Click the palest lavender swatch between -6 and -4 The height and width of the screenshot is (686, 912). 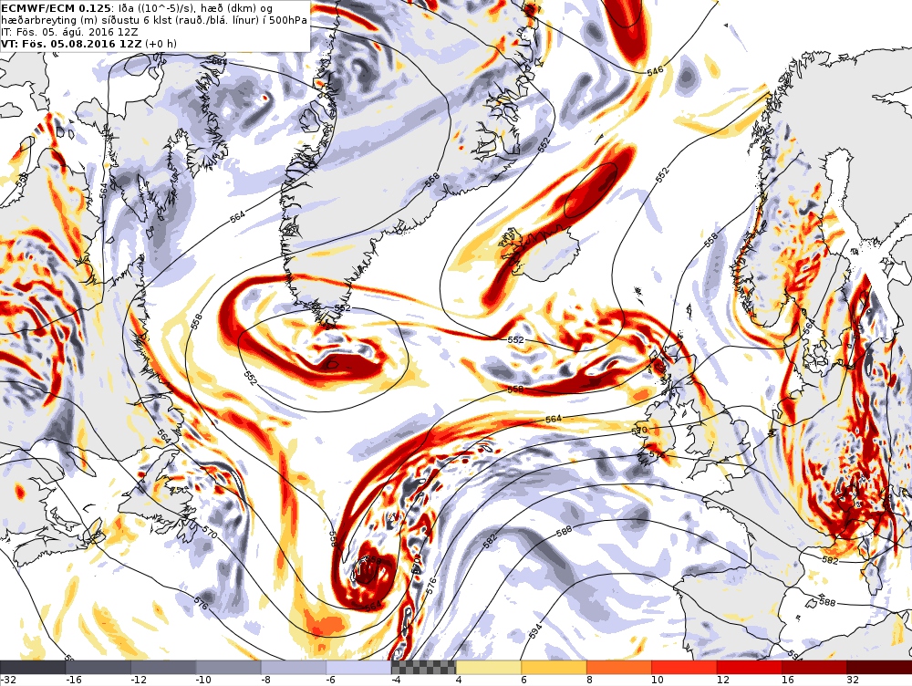[358, 667]
